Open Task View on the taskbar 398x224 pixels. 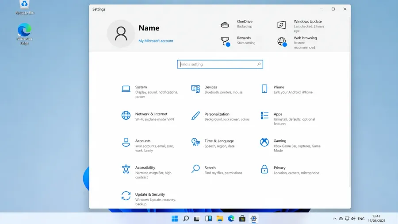(197, 219)
